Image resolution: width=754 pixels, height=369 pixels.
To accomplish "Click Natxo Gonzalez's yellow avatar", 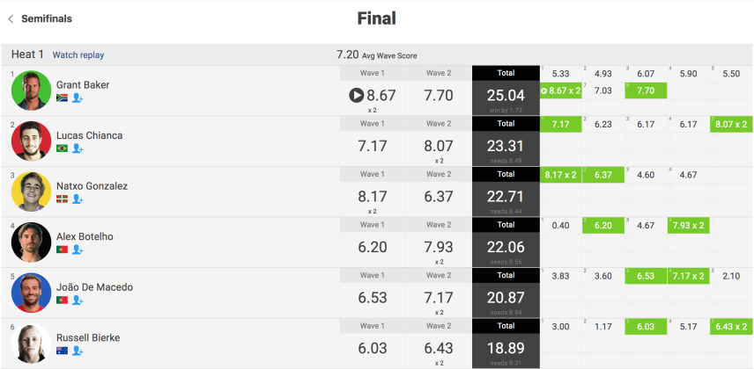I will [x=31, y=192].
